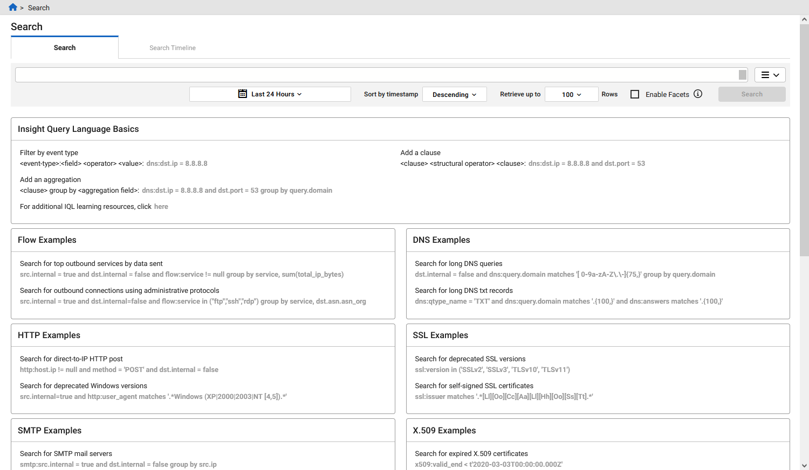Click the info icon next to Enable Facets

pyautogui.click(x=698, y=94)
